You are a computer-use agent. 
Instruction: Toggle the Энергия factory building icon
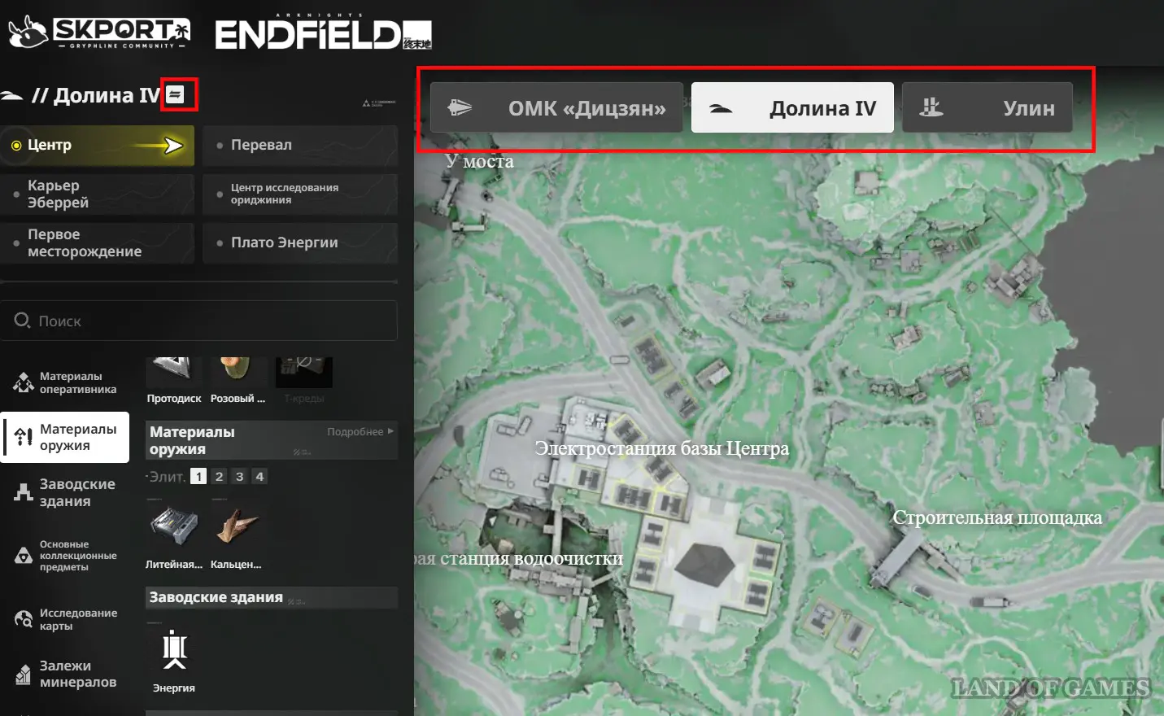174,650
